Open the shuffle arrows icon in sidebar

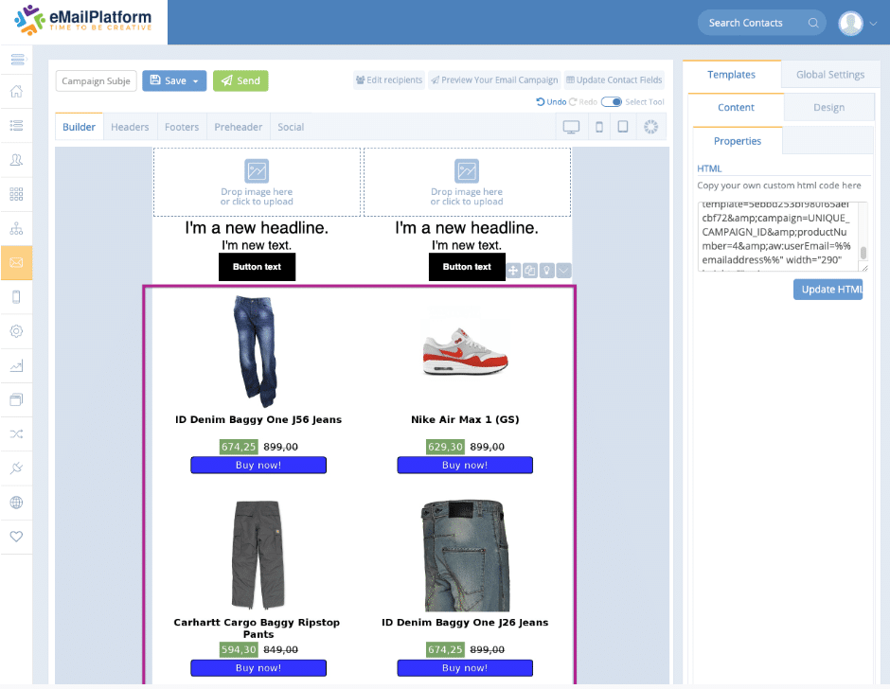click(x=16, y=434)
